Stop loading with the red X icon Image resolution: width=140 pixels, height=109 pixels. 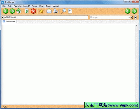33,11
